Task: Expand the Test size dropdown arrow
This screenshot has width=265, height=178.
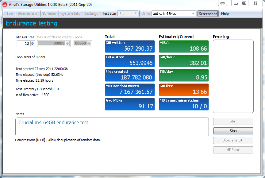Action: (x=136, y=14)
